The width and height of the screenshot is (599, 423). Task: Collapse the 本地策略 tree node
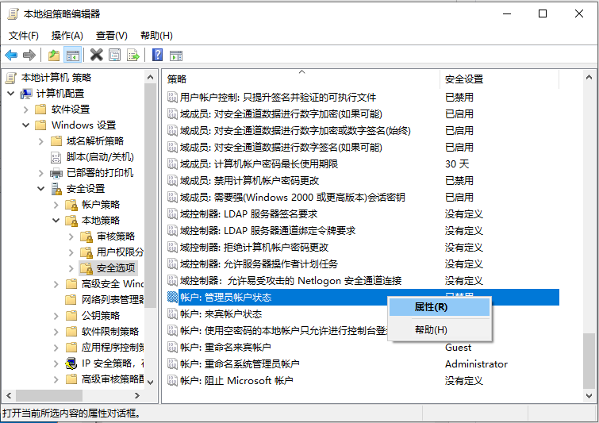tap(56, 221)
